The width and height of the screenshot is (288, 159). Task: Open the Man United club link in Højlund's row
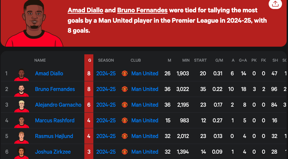click(145, 136)
